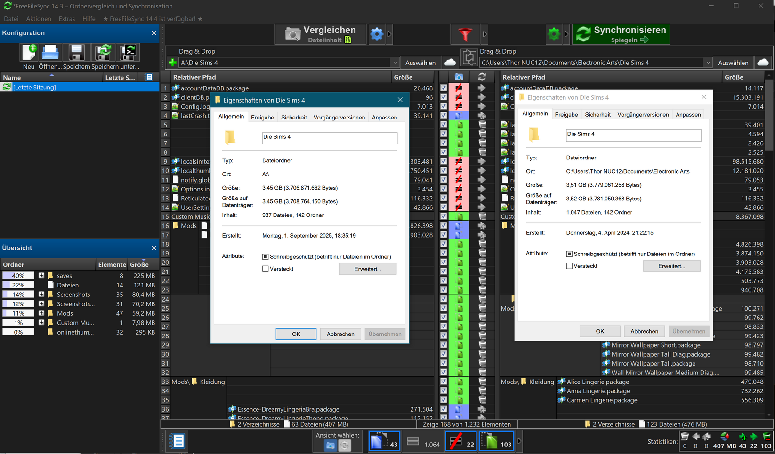Viewport: 775px width, 454px height.
Task: Select the action view under Ansicht wählen
Action: point(345,446)
